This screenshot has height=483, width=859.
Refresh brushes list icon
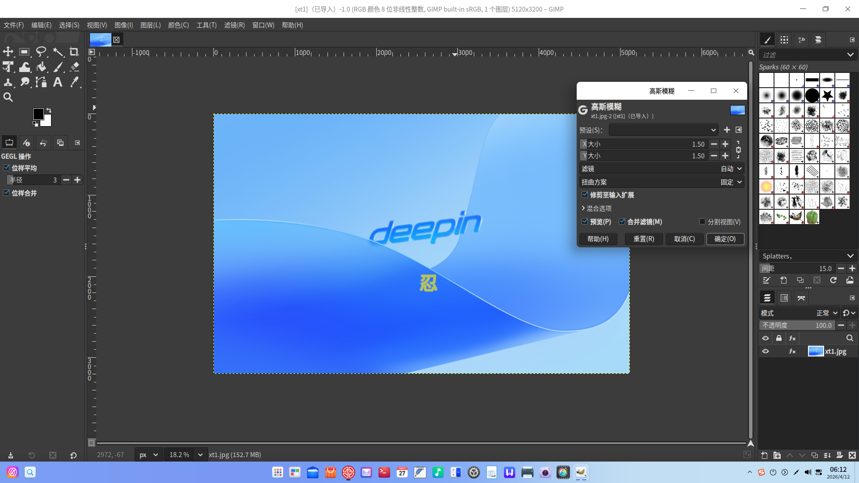click(833, 280)
